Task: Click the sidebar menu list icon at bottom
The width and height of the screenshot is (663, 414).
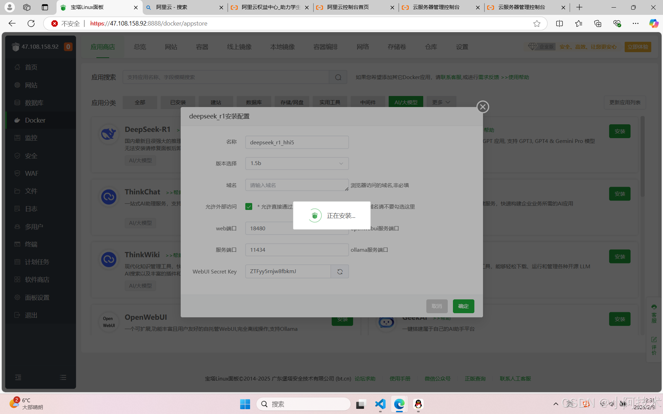Action: coord(63,377)
